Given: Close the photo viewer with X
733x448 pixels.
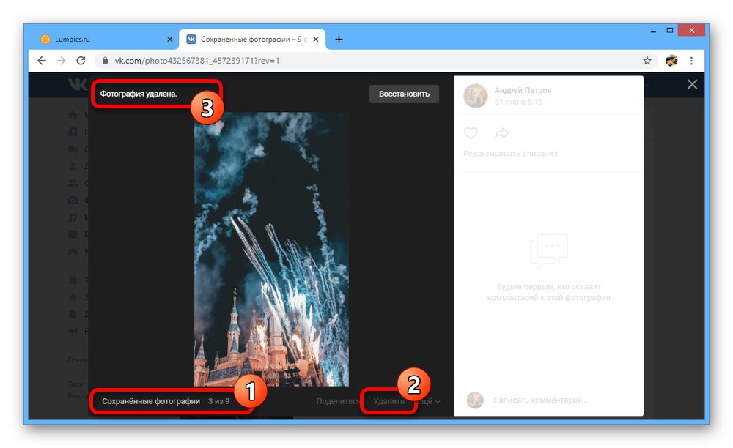Looking at the screenshot, I should tap(693, 84).
